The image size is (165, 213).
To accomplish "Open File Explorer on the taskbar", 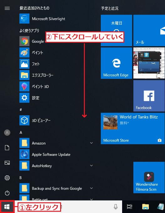I will [146, 207].
